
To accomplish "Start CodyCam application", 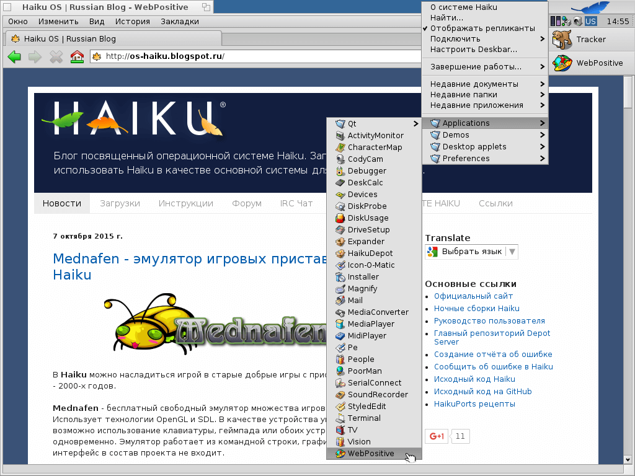I will [x=374, y=159].
